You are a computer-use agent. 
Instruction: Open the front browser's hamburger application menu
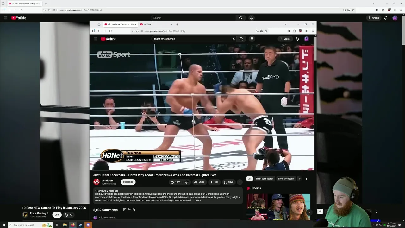click(x=313, y=31)
